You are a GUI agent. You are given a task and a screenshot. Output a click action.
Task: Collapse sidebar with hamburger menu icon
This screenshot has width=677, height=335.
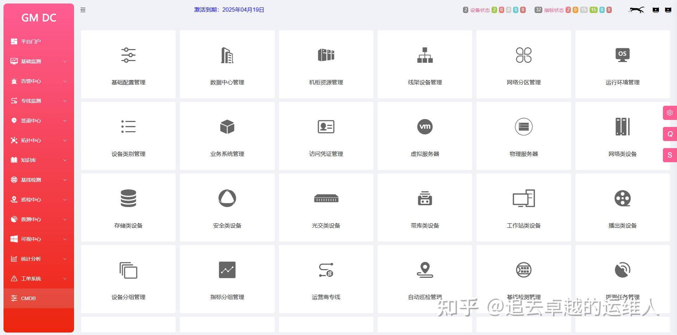(83, 10)
